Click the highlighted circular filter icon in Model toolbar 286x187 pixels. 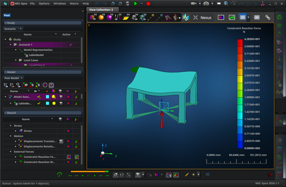click(x=51, y=85)
